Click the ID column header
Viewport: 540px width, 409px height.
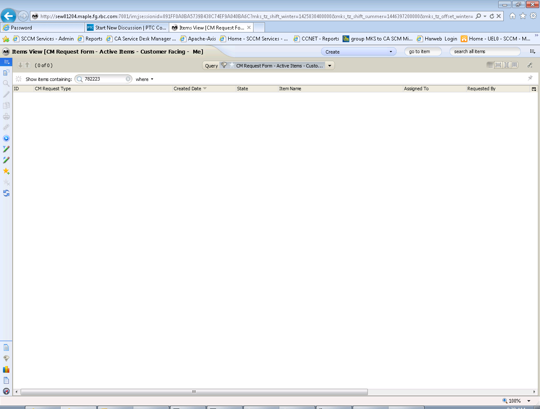pyautogui.click(x=23, y=89)
